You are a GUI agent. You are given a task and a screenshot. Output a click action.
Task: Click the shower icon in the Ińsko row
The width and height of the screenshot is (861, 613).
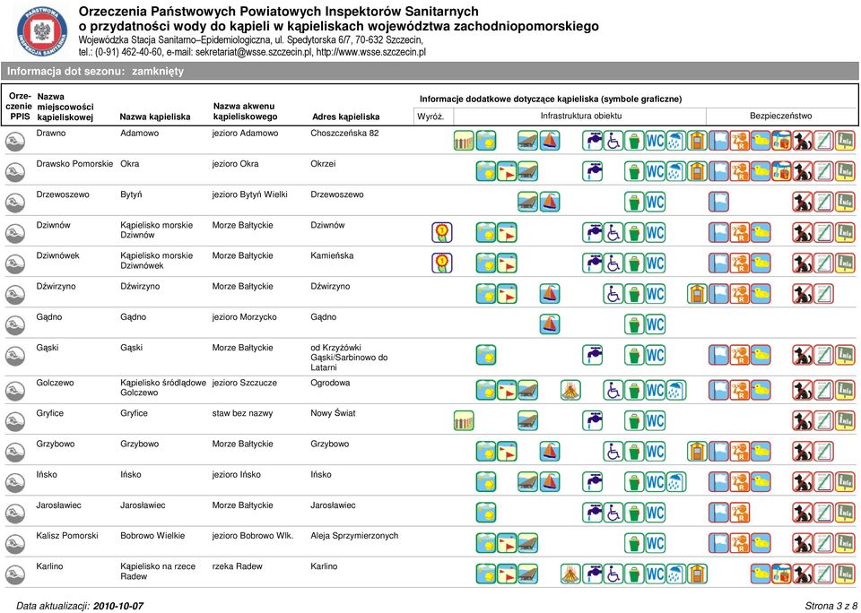tap(676, 482)
